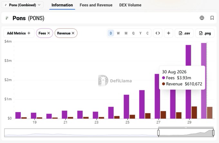Switch to the Information tab
The height and width of the screenshot is (143, 219).
point(62,5)
